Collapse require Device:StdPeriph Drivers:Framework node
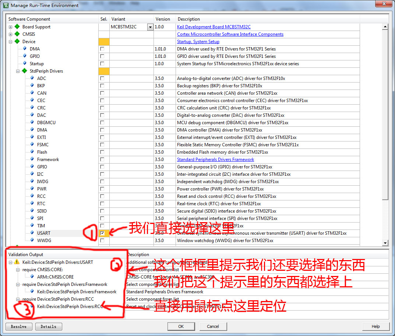Viewport: 395px width, 336px height. pos(18,284)
